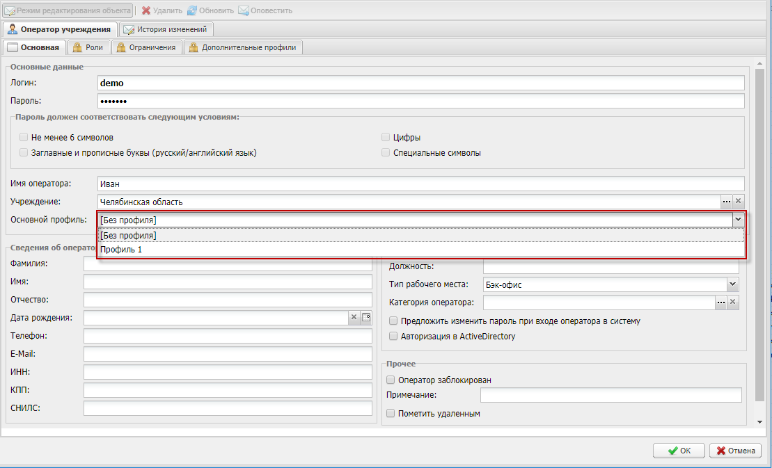772x468 pixels.
Task: Click the Оповестить (Notify) envelope icon
Action: (243, 10)
